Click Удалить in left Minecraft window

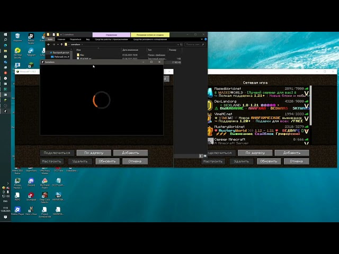click(x=80, y=161)
